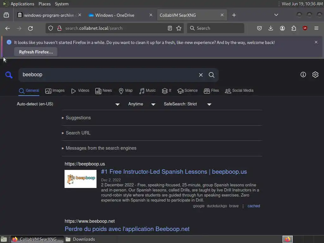Click the beepboop result thumbnail
Image resolution: width=324 pixels, height=243 pixels.
click(80, 179)
